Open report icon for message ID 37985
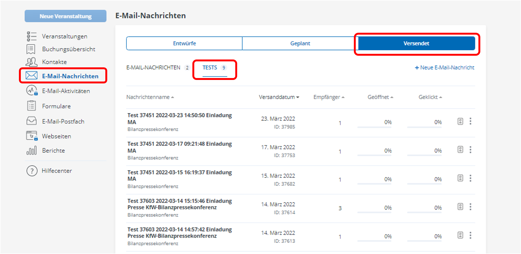Screen dimensions: 521x254 460,121
